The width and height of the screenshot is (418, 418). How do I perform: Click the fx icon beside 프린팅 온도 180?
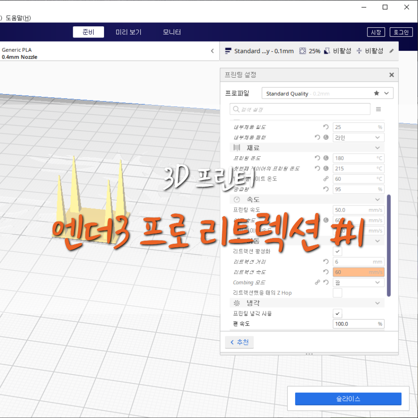(x=326, y=158)
